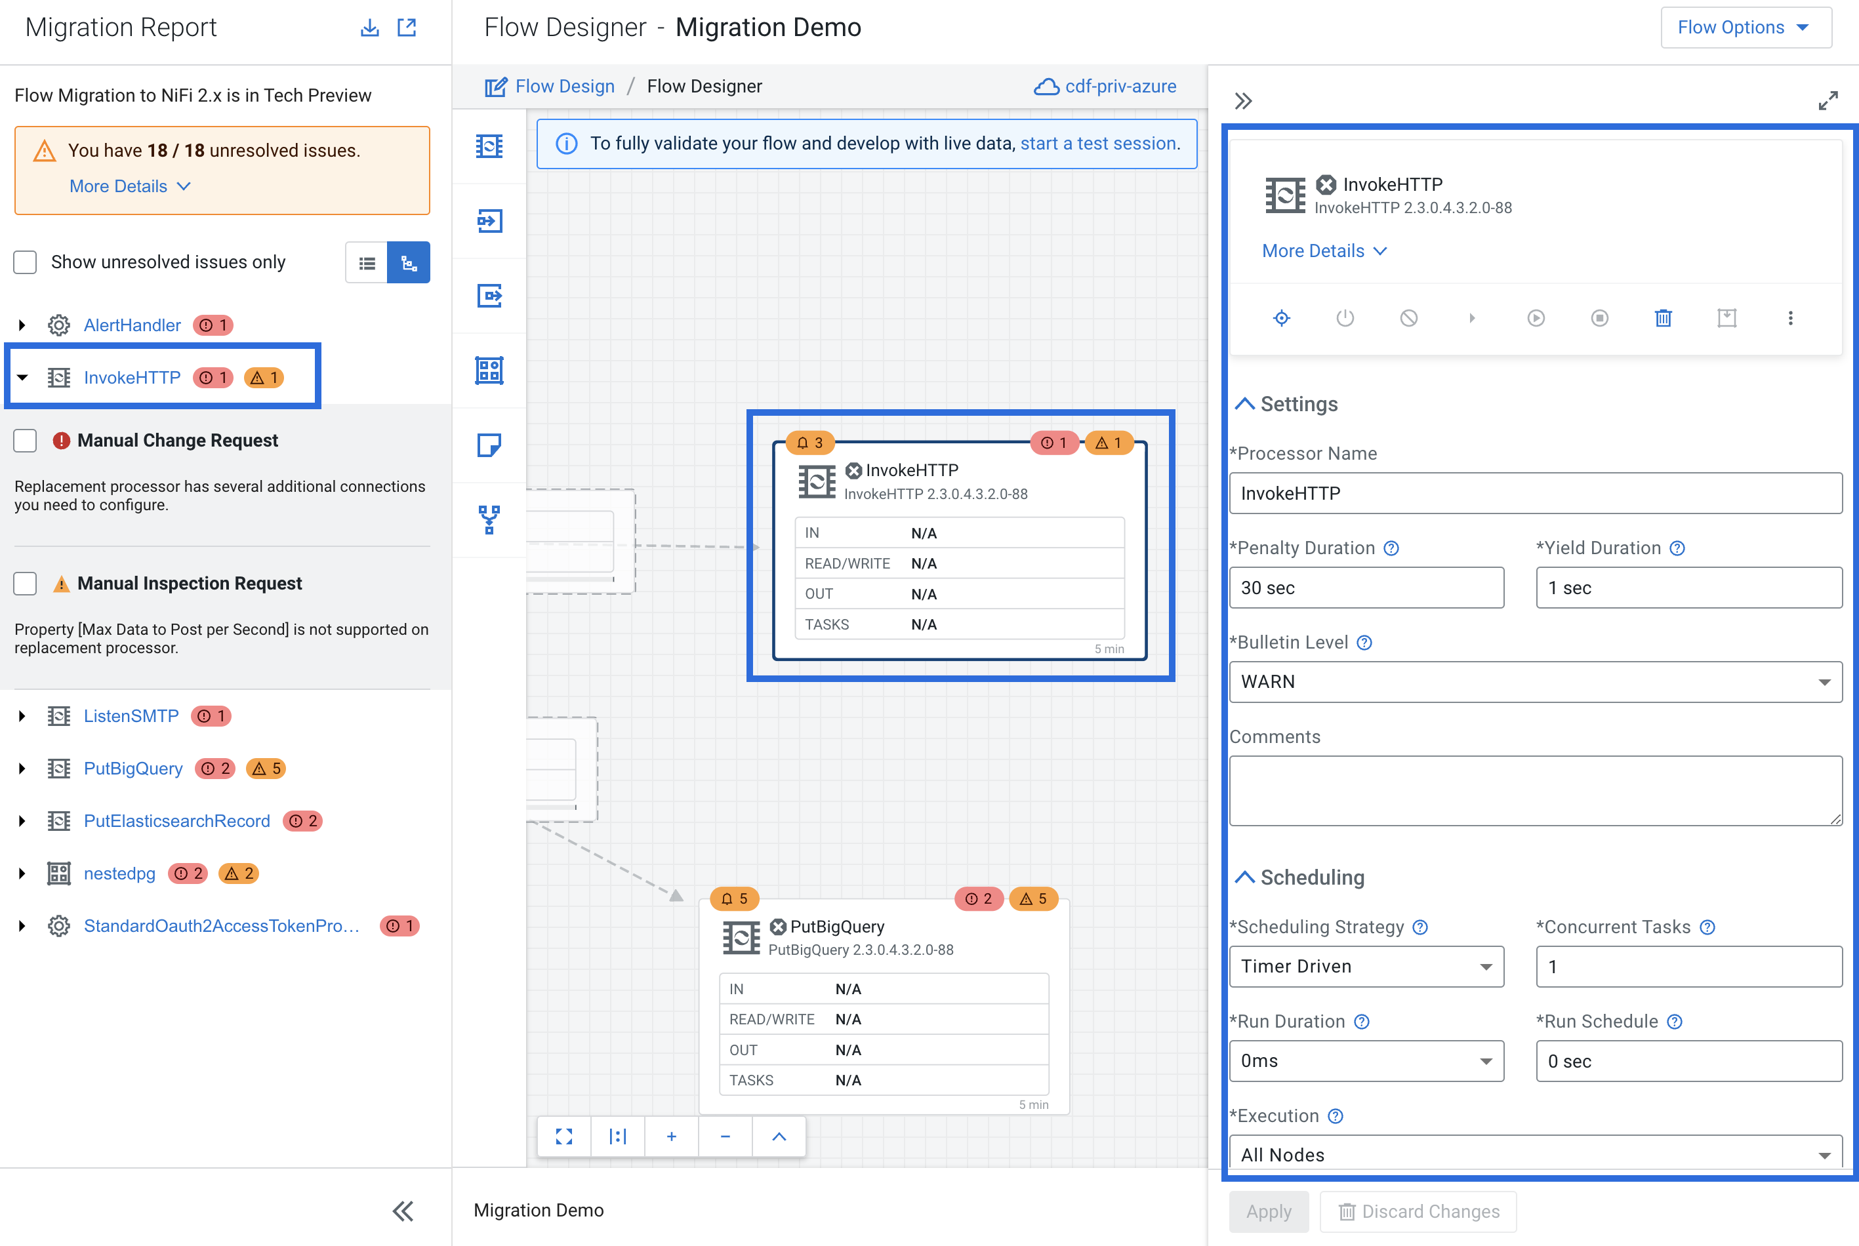1859x1246 pixels.
Task: Click the Processor Name input field
Action: 1535,493
